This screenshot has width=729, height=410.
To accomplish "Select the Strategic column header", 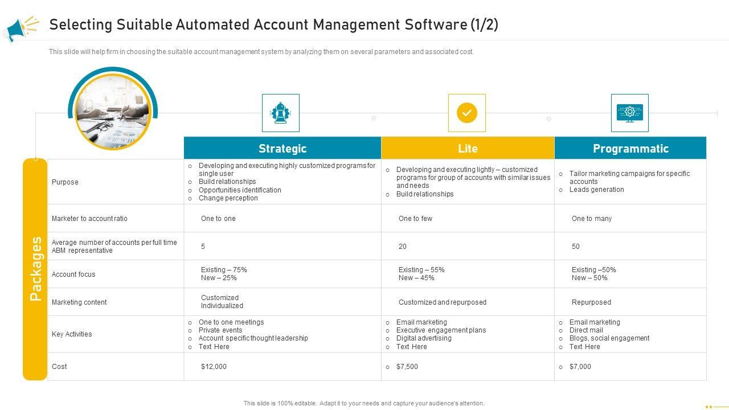I will click(282, 149).
